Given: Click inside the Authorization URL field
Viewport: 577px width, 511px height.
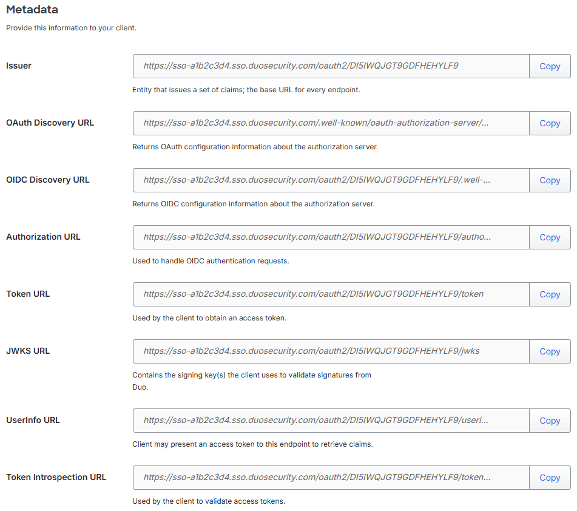Looking at the screenshot, I should point(331,237).
